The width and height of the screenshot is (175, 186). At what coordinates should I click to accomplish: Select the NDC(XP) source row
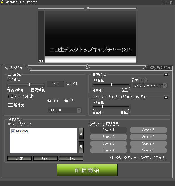(x=43, y=131)
